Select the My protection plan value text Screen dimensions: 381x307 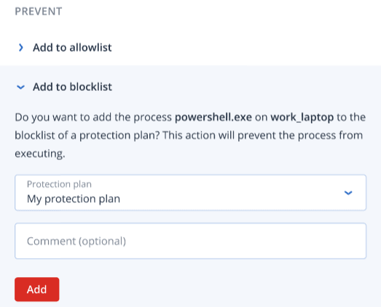pyautogui.click(x=74, y=199)
